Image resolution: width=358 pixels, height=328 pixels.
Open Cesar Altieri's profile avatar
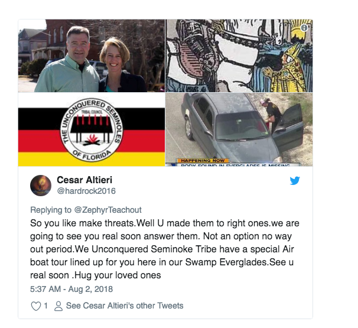click(x=41, y=186)
